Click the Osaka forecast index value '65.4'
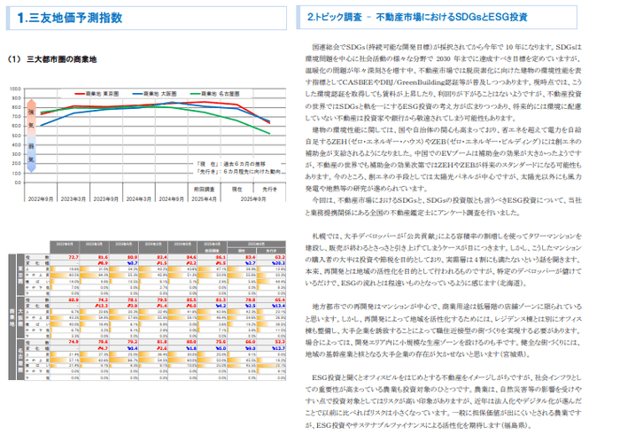 (280, 299)
